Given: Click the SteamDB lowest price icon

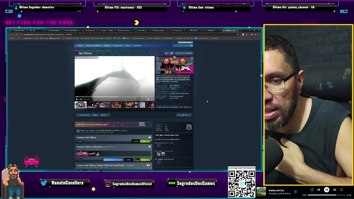Looking at the screenshot, I should click(78, 131).
